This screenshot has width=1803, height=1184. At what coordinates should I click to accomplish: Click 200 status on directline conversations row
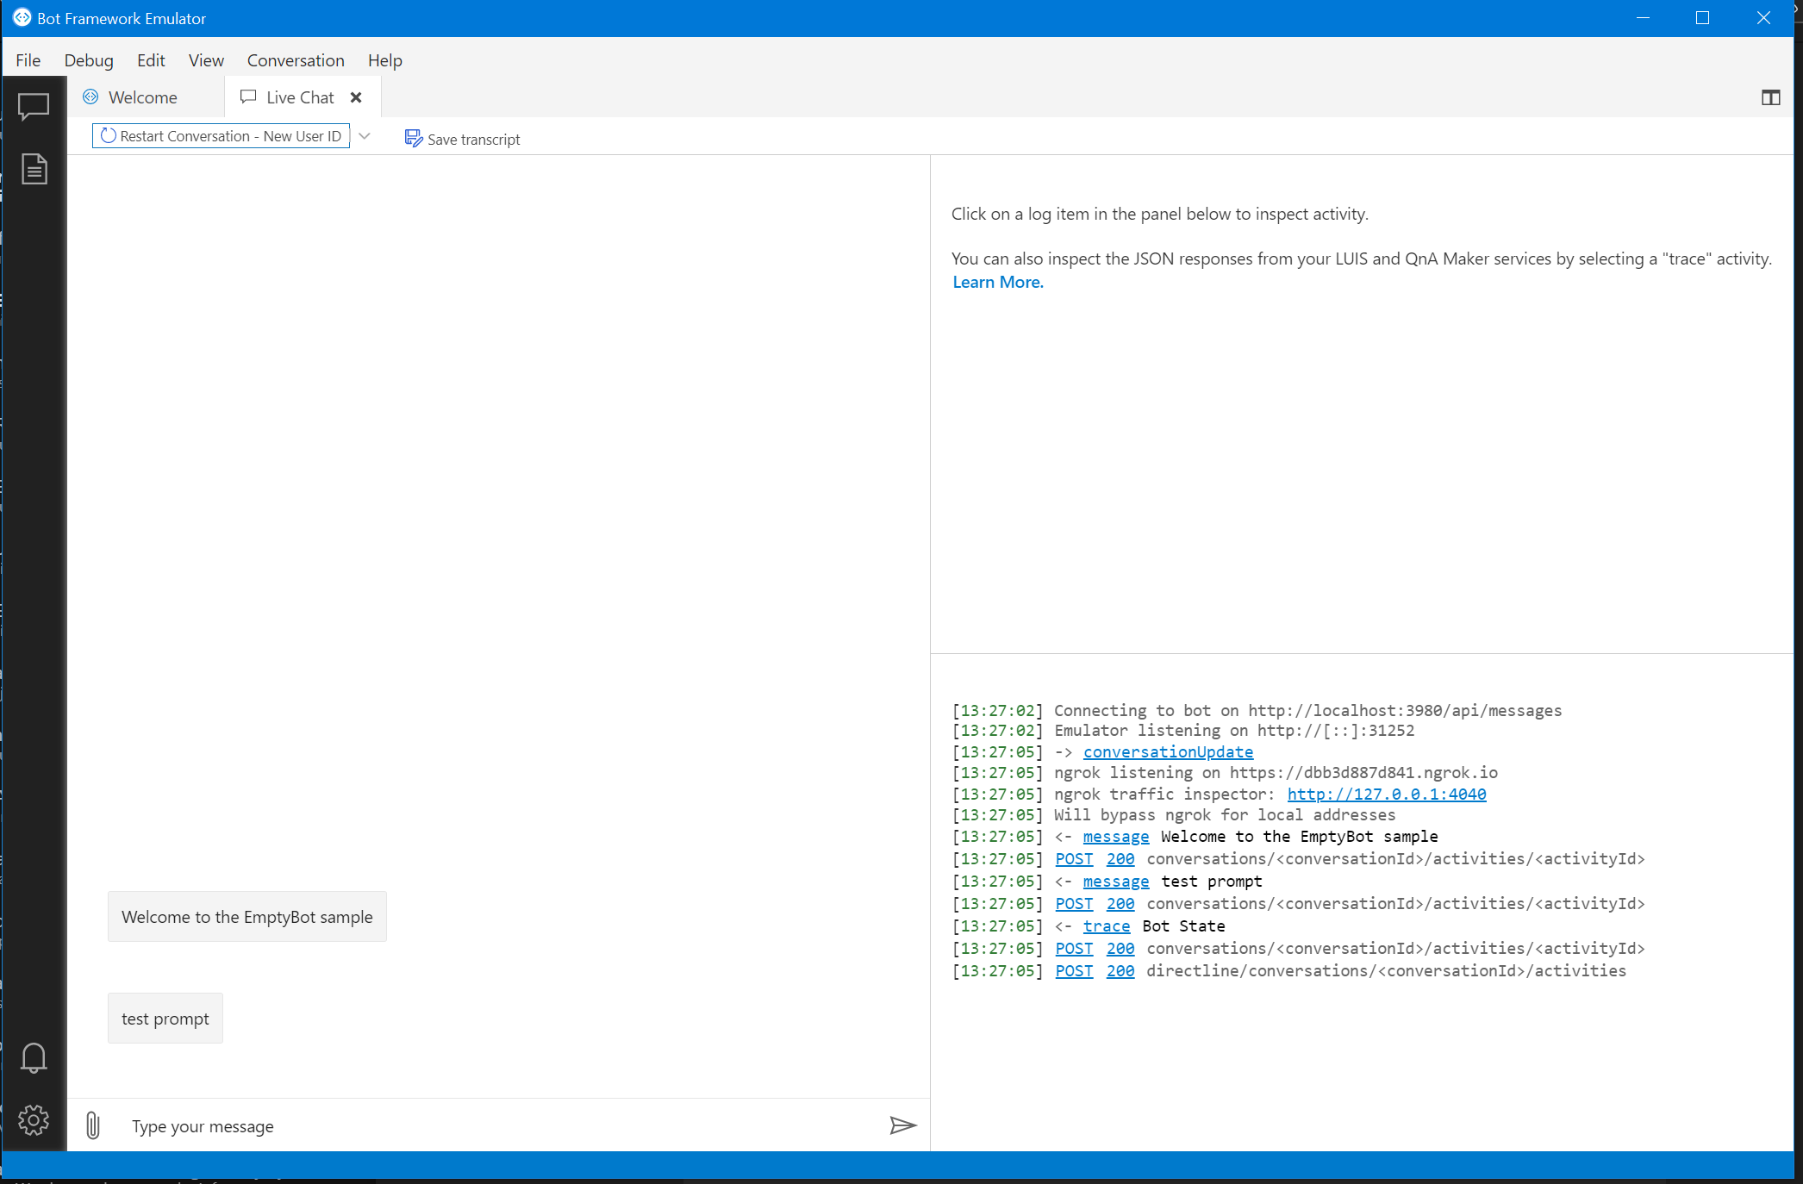pyautogui.click(x=1120, y=971)
